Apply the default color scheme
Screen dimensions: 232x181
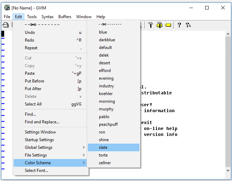(x=114, y=48)
